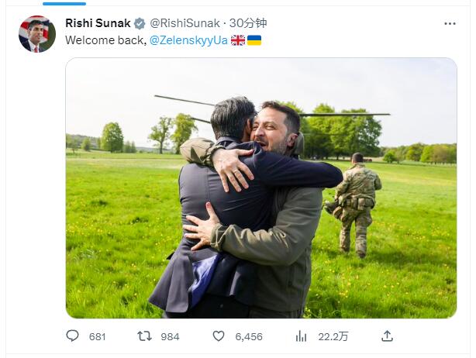Click the reply speech bubble icon
Image resolution: width=476 pixels, height=358 pixels.
coord(73,336)
